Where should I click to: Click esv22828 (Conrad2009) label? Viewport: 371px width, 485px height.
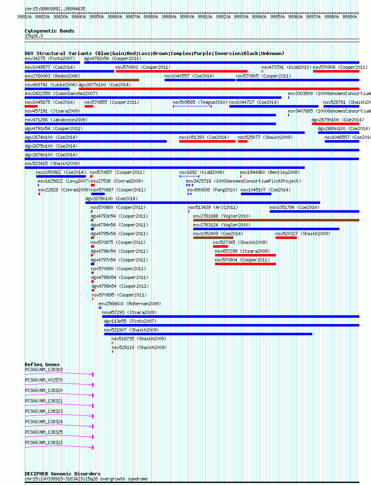(64, 190)
